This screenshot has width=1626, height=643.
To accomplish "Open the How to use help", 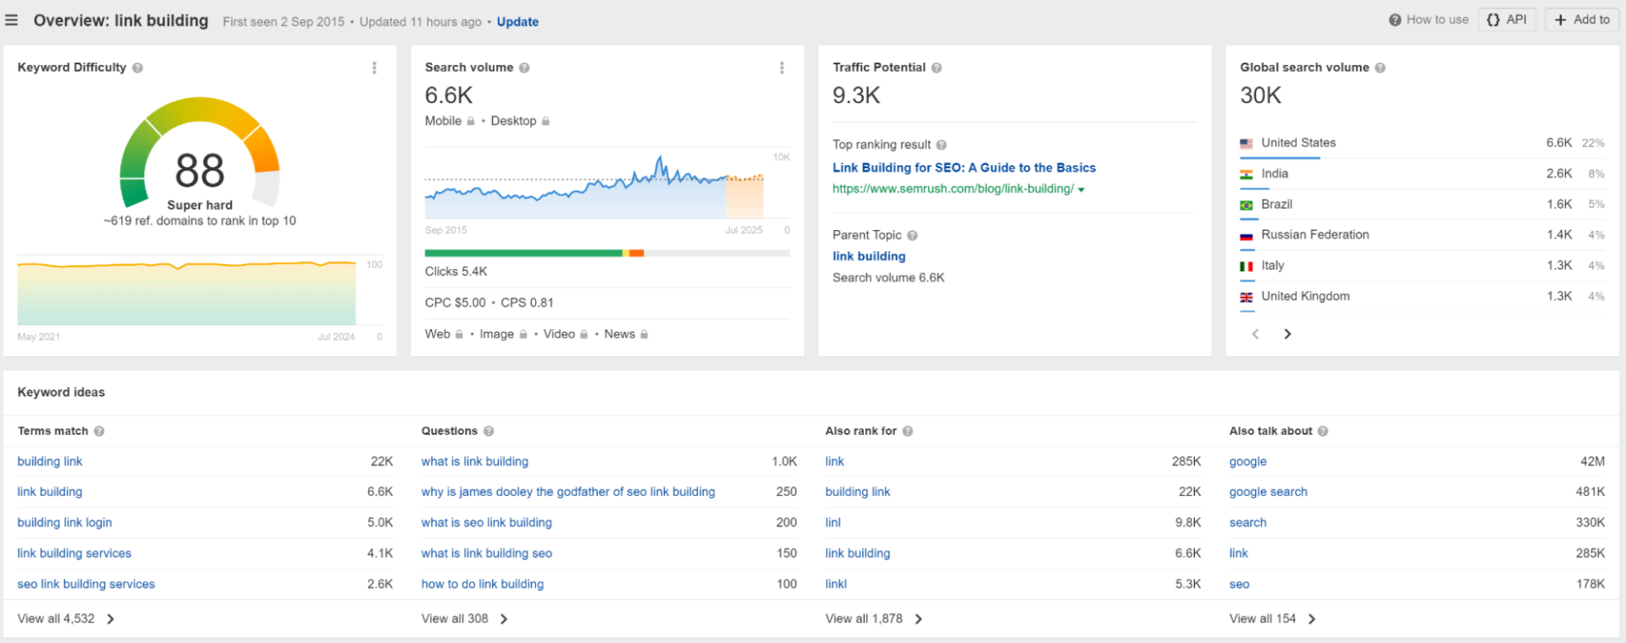I will point(1429,19).
